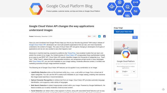The height and width of the screenshot is (93, 167).
Task: Share the post on Twitter
Action: tap(99, 36)
